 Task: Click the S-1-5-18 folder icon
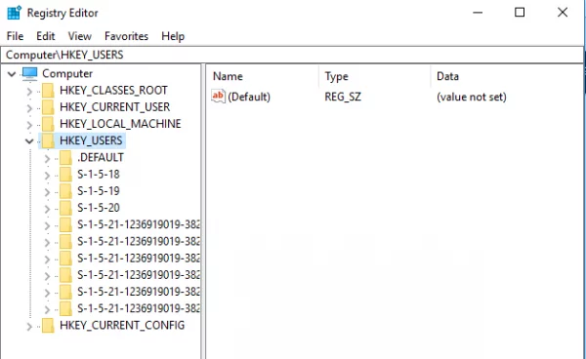coord(65,175)
